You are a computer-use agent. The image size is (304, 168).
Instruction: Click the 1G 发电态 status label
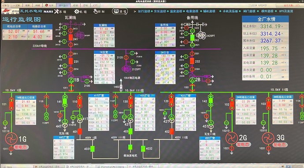[21, 147]
